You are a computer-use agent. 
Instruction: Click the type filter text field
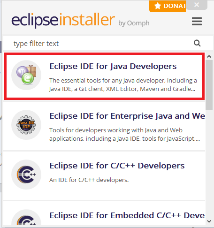[x=108, y=43]
